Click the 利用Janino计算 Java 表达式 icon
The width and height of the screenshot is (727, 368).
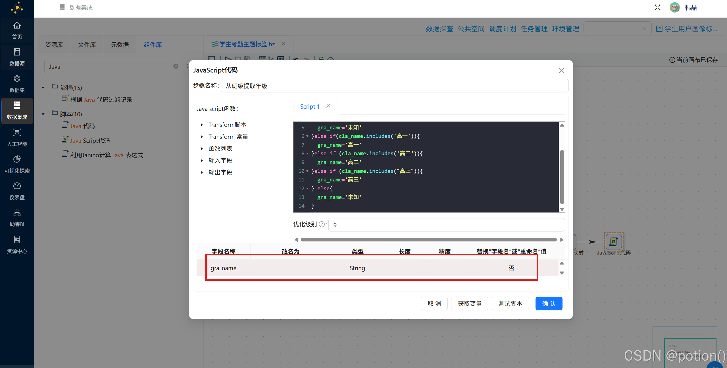tap(65, 154)
